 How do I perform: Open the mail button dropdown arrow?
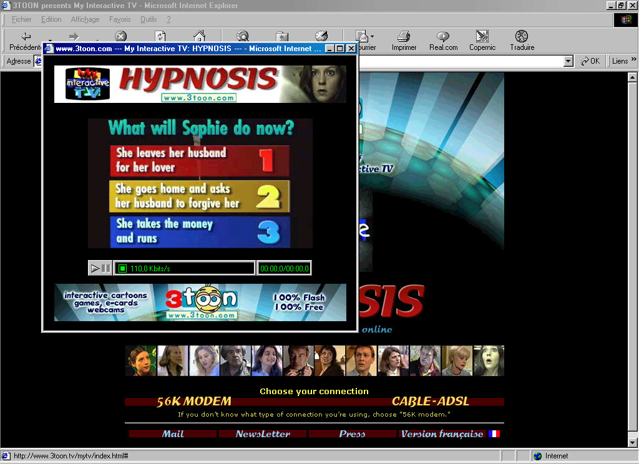372,36
